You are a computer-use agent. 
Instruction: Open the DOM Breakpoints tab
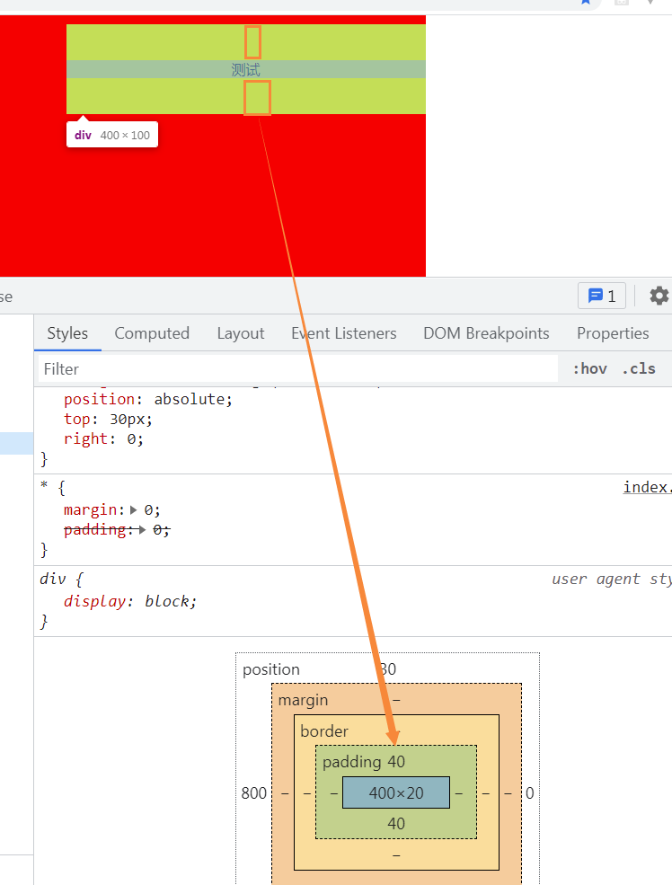[486, 333]
